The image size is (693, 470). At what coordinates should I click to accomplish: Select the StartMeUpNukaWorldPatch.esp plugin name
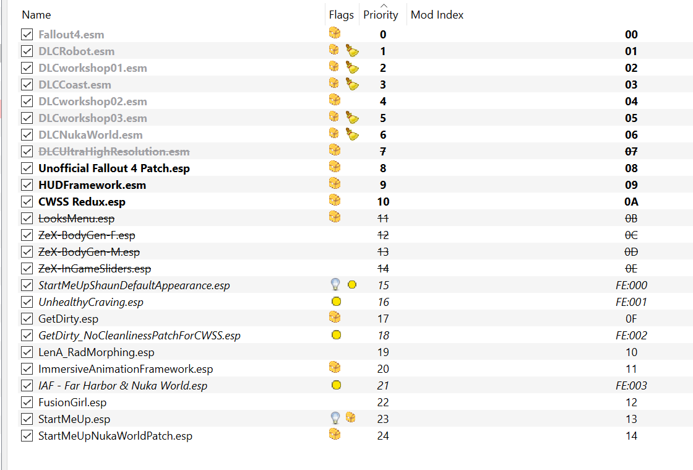coord(115,436)
